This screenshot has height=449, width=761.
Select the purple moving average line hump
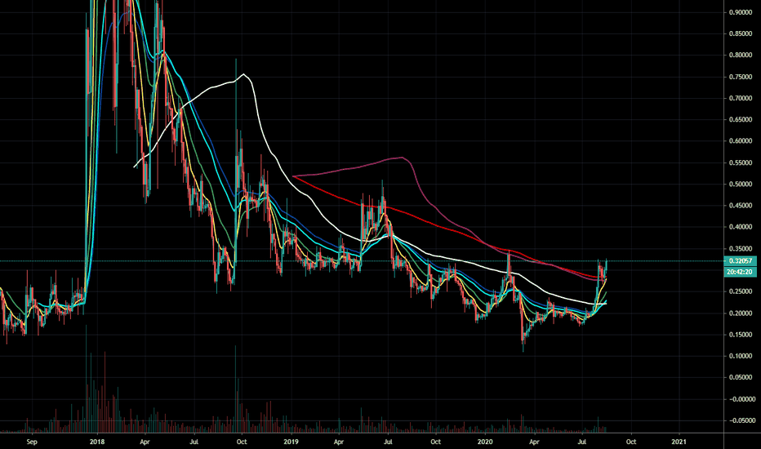(402, 158)
